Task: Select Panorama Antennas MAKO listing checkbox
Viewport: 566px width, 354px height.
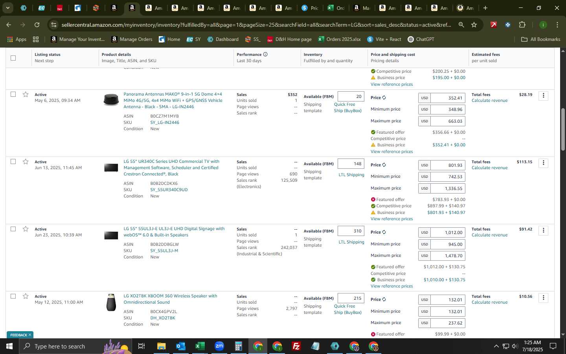Action: coord(13,94)
